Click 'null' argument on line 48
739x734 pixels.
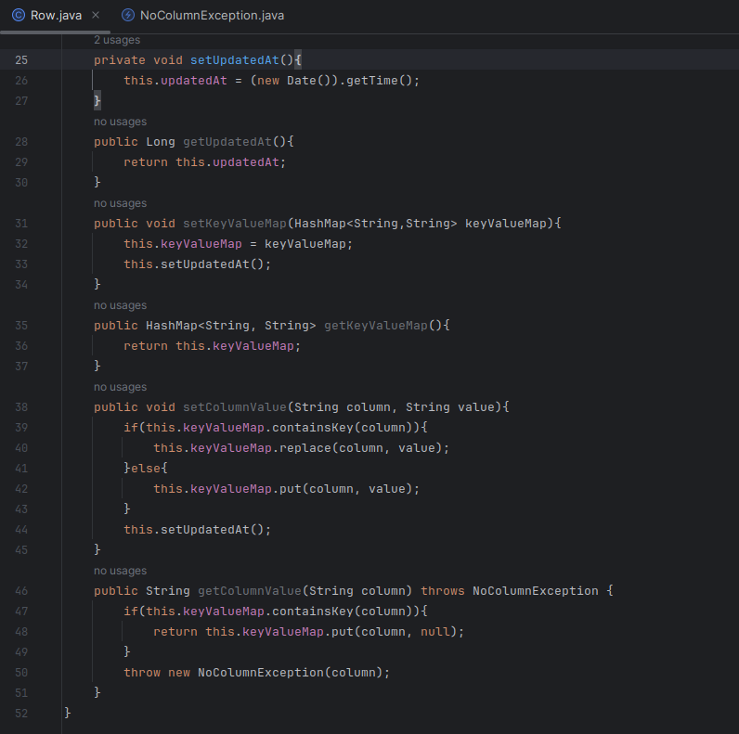[x=435, y=632]
